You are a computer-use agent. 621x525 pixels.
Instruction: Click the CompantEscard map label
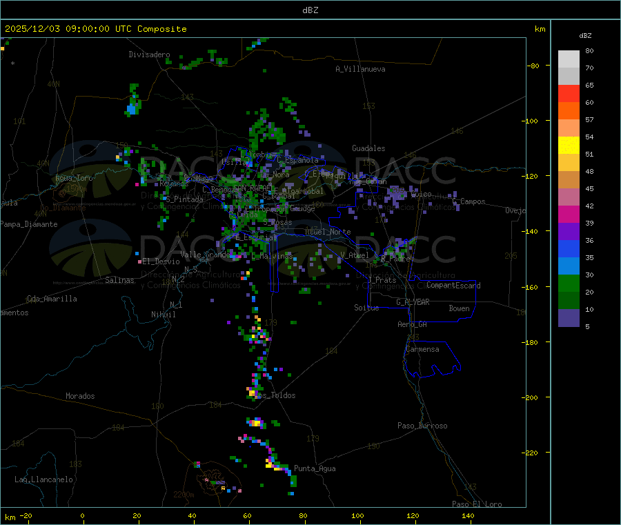pos(453,286)
